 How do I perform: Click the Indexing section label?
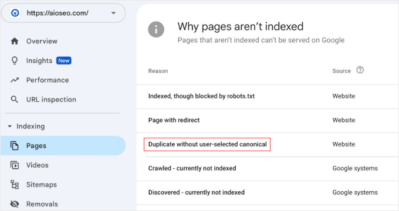point(31,127)
